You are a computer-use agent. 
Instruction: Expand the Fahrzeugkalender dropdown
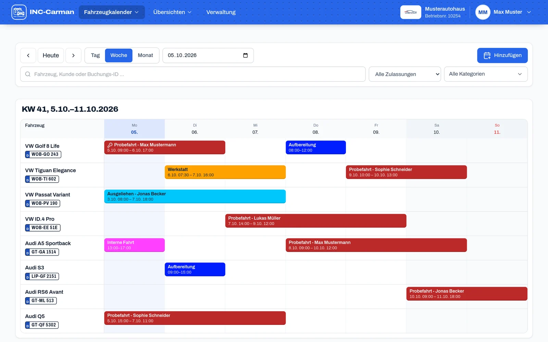point(112,12)
